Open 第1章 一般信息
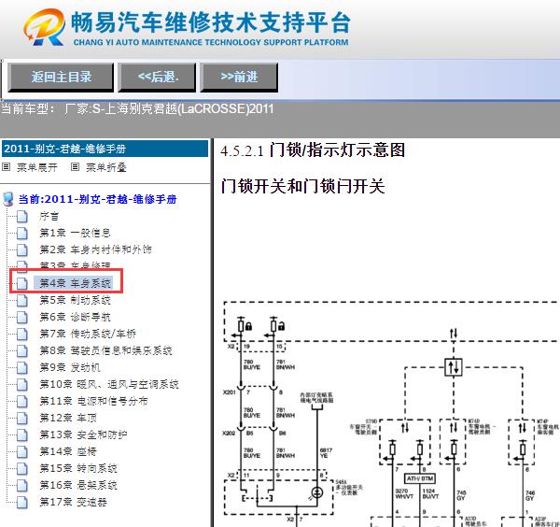The height and width of the screenshot is (527, 560). click(75, 233)
